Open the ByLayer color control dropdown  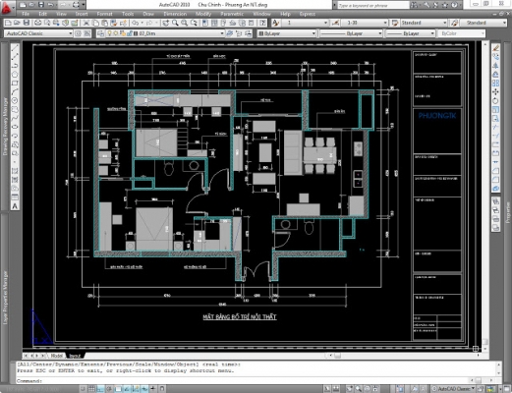click(x=287, y=33)
